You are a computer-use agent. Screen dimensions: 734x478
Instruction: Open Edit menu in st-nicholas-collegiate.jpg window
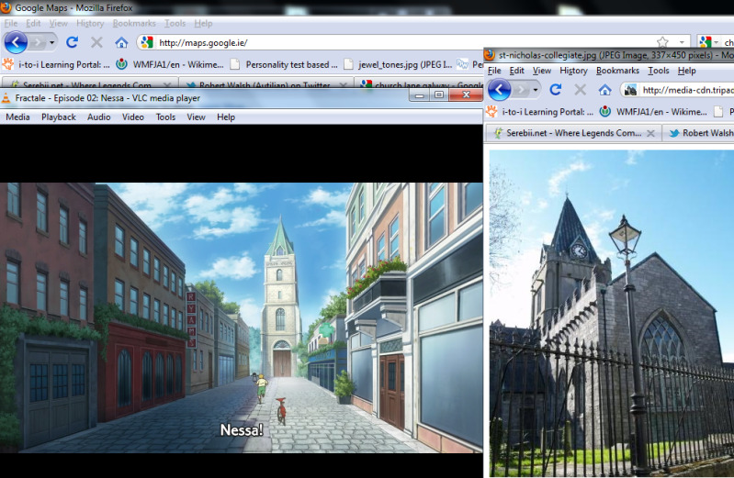(x=517, y=71)
